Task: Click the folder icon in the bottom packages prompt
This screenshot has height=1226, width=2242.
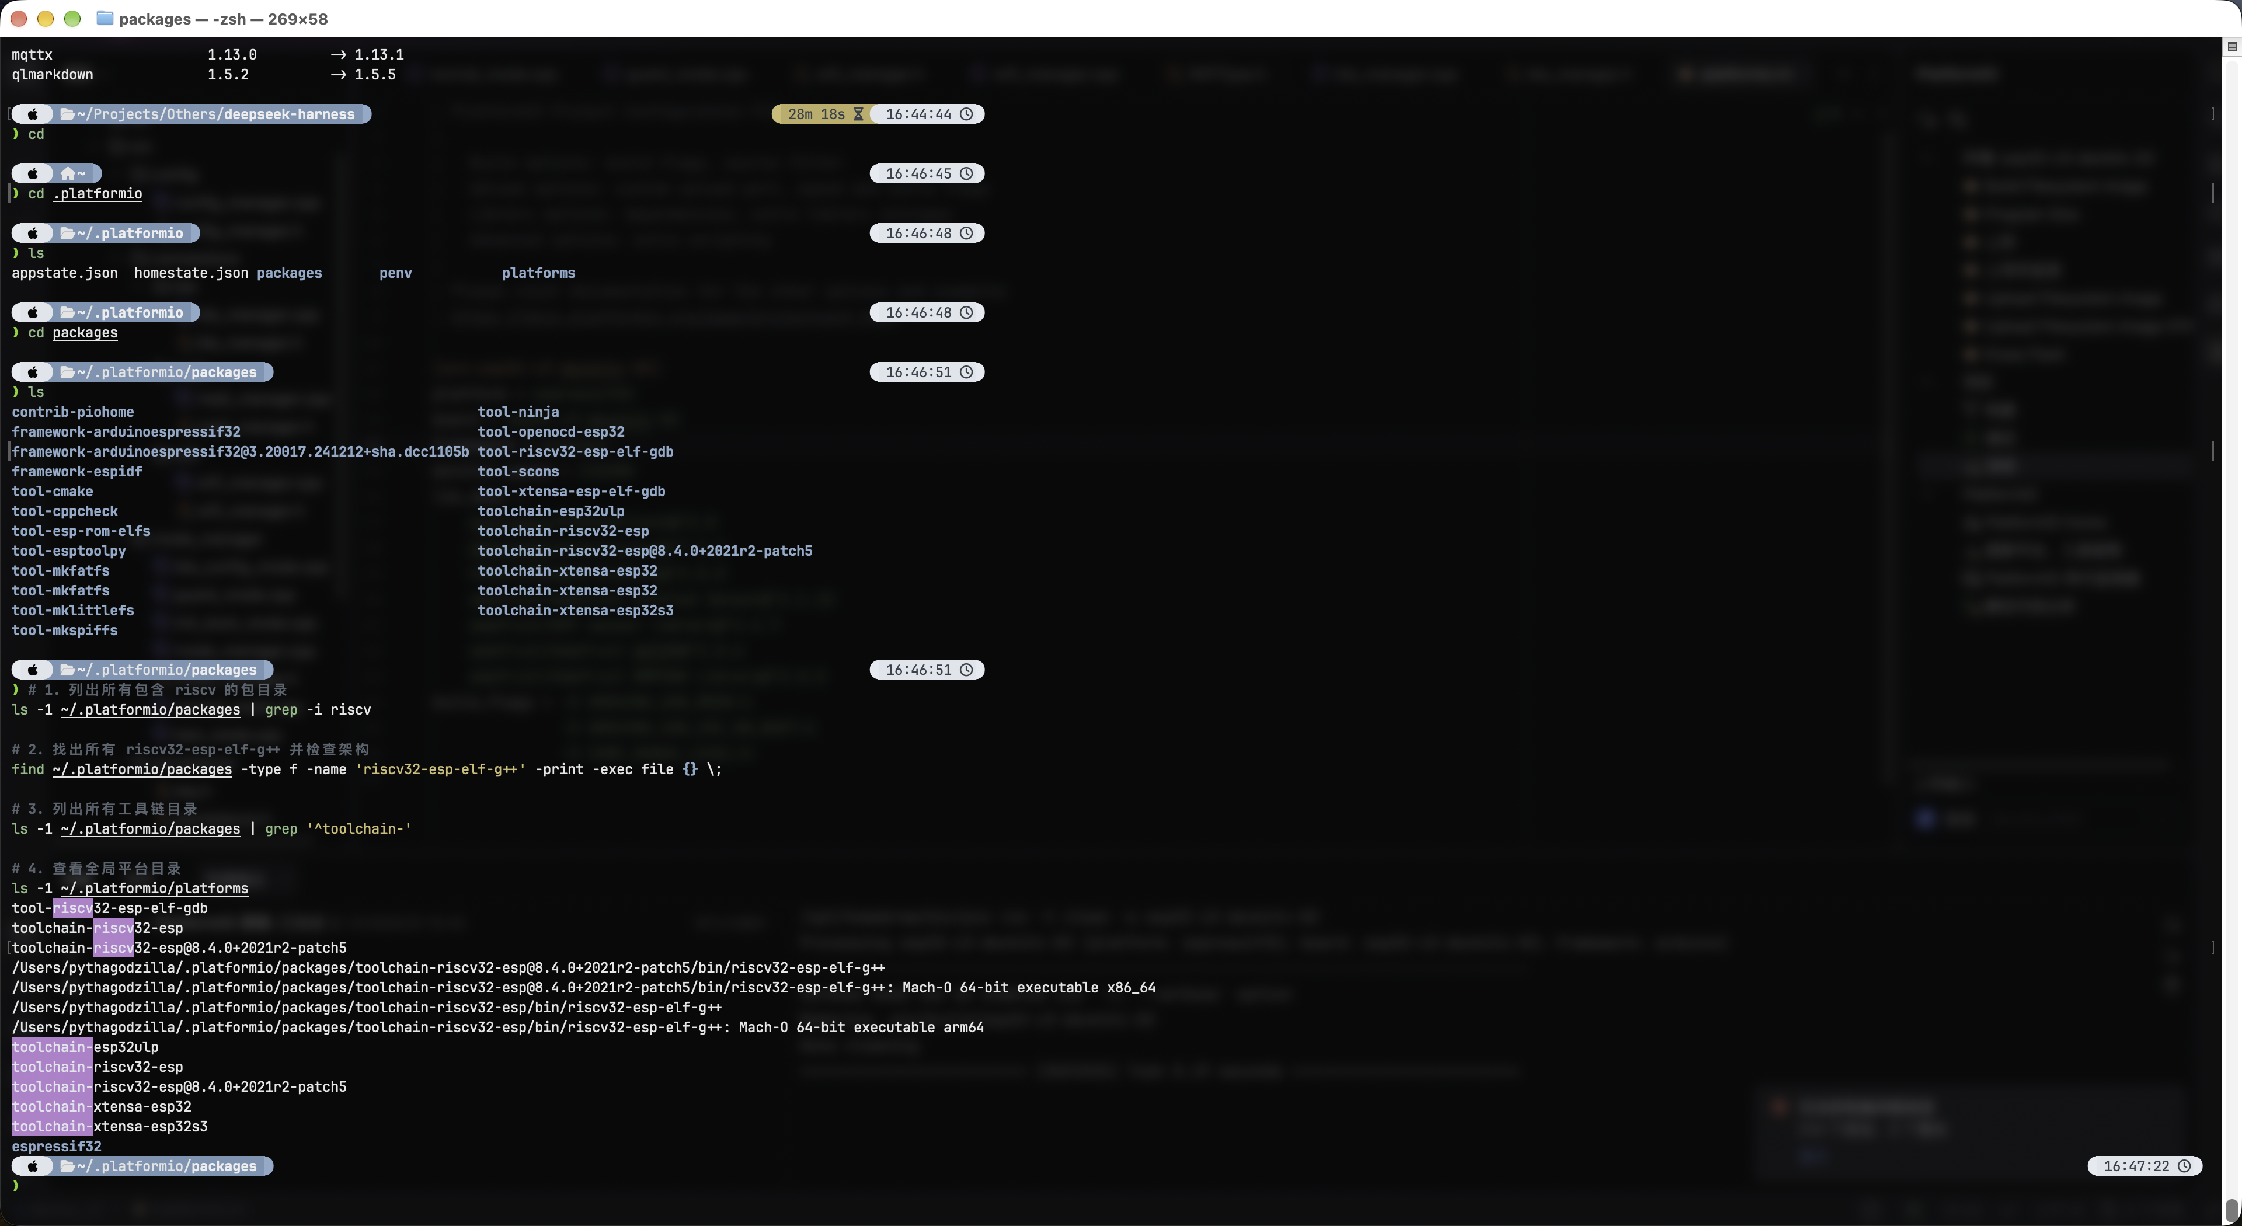Action: [x=67, y=1166]
